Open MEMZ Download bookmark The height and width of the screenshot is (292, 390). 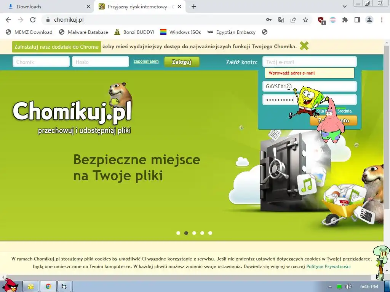(29, 32)
